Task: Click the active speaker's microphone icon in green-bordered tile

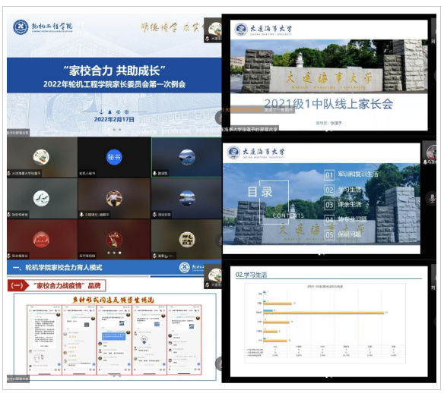Action: pos(154,173)
